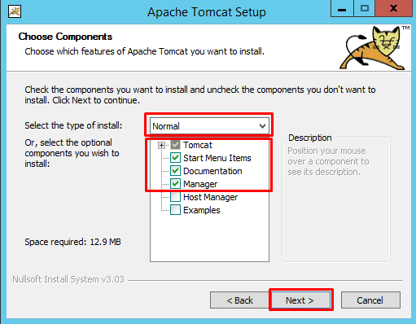Click the < Back button
416x324 pixels.
239,300
